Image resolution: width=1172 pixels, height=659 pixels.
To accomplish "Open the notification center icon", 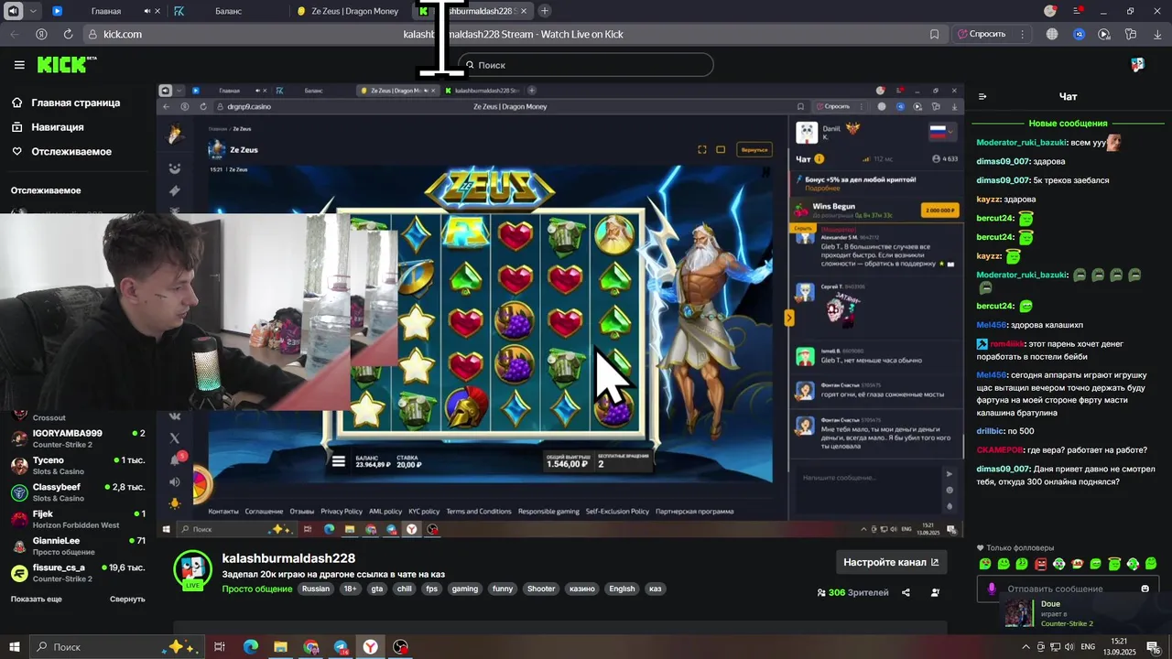I will (x=1153, y=647).
